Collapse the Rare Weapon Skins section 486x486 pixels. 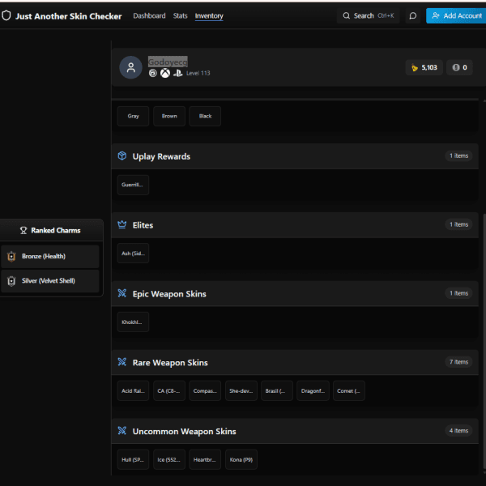[x=295, y=362]
